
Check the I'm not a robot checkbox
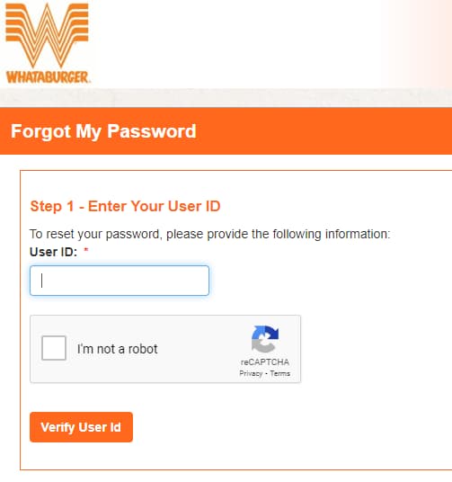click(54, 348)
